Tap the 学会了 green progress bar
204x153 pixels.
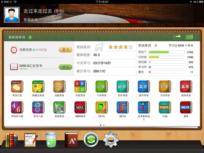pos(167,52)
